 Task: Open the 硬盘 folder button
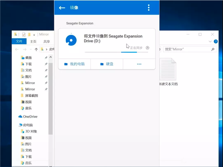107,64
